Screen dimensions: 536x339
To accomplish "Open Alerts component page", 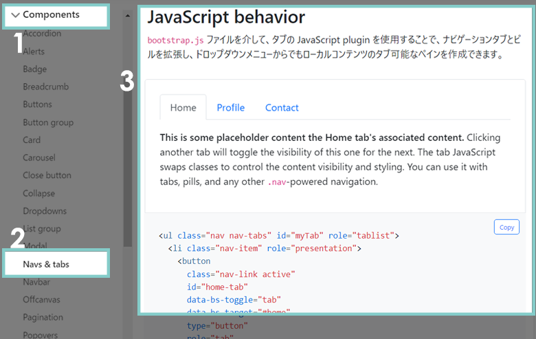I will pyautogui.click(x=34, y=52).
